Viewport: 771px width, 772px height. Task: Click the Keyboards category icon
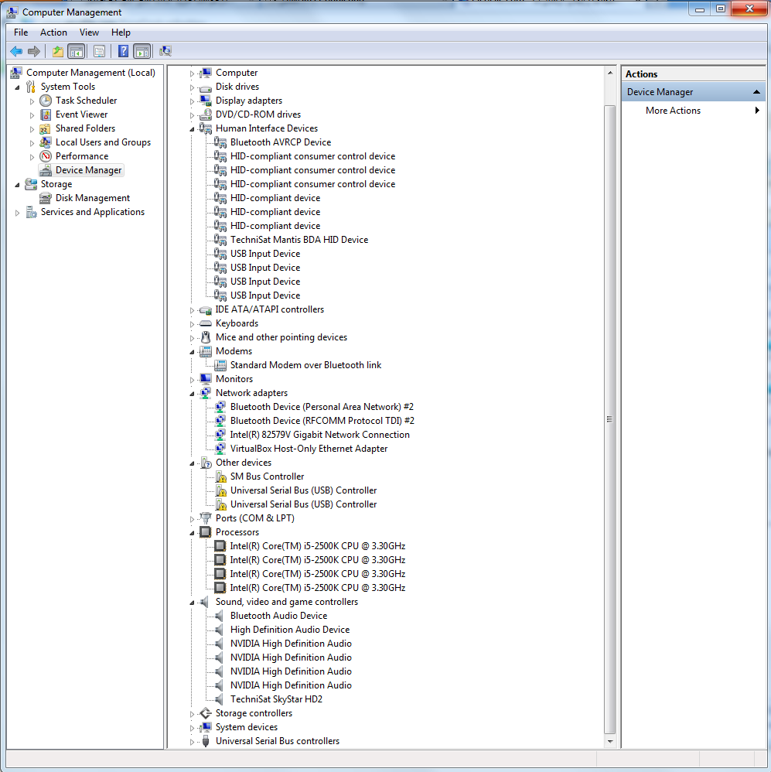coord(206,323)
